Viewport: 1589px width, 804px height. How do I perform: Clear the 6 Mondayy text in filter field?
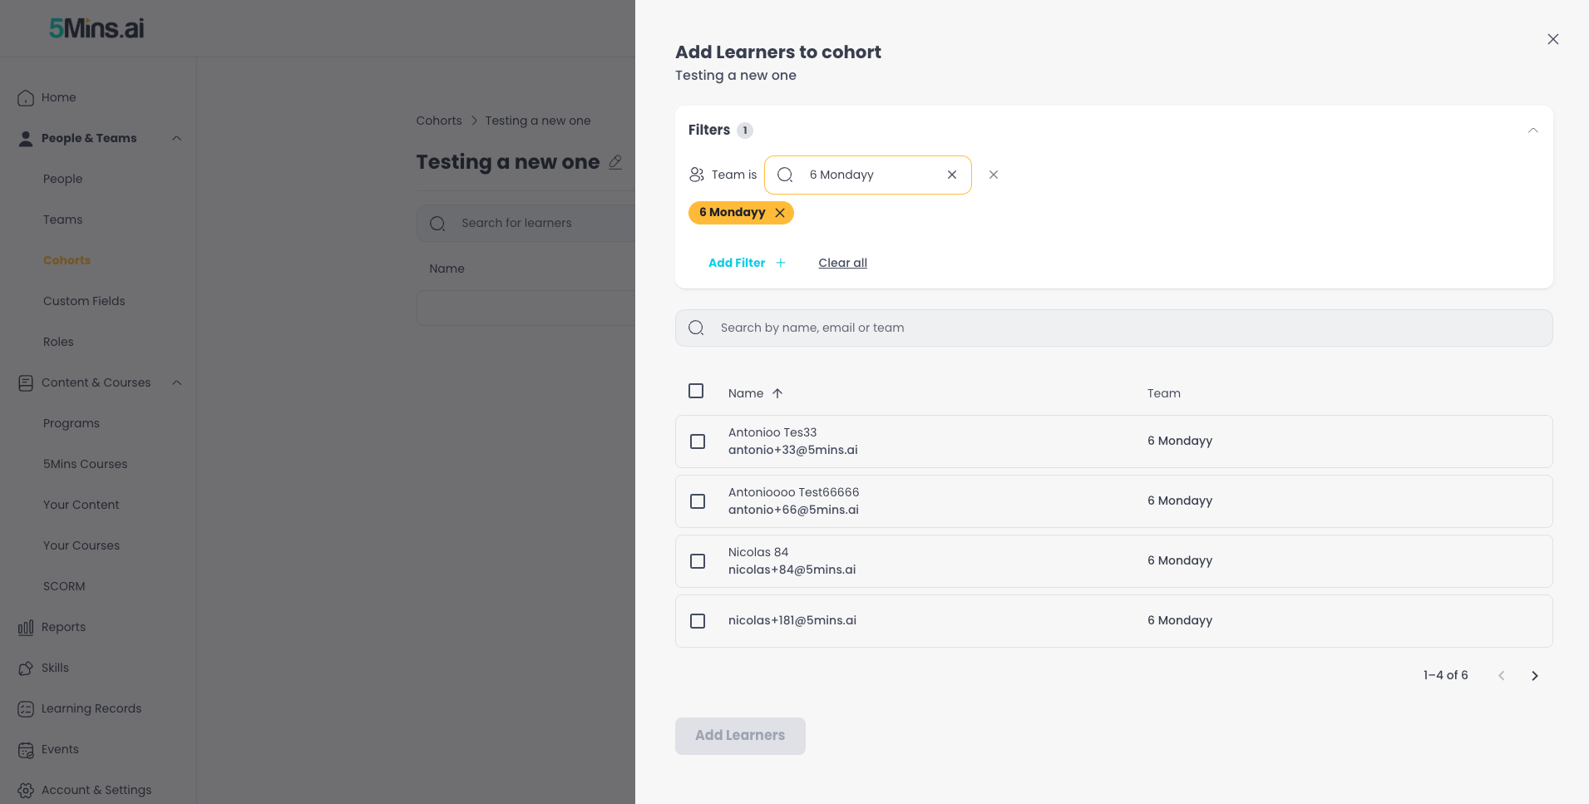tap(952, 175)
